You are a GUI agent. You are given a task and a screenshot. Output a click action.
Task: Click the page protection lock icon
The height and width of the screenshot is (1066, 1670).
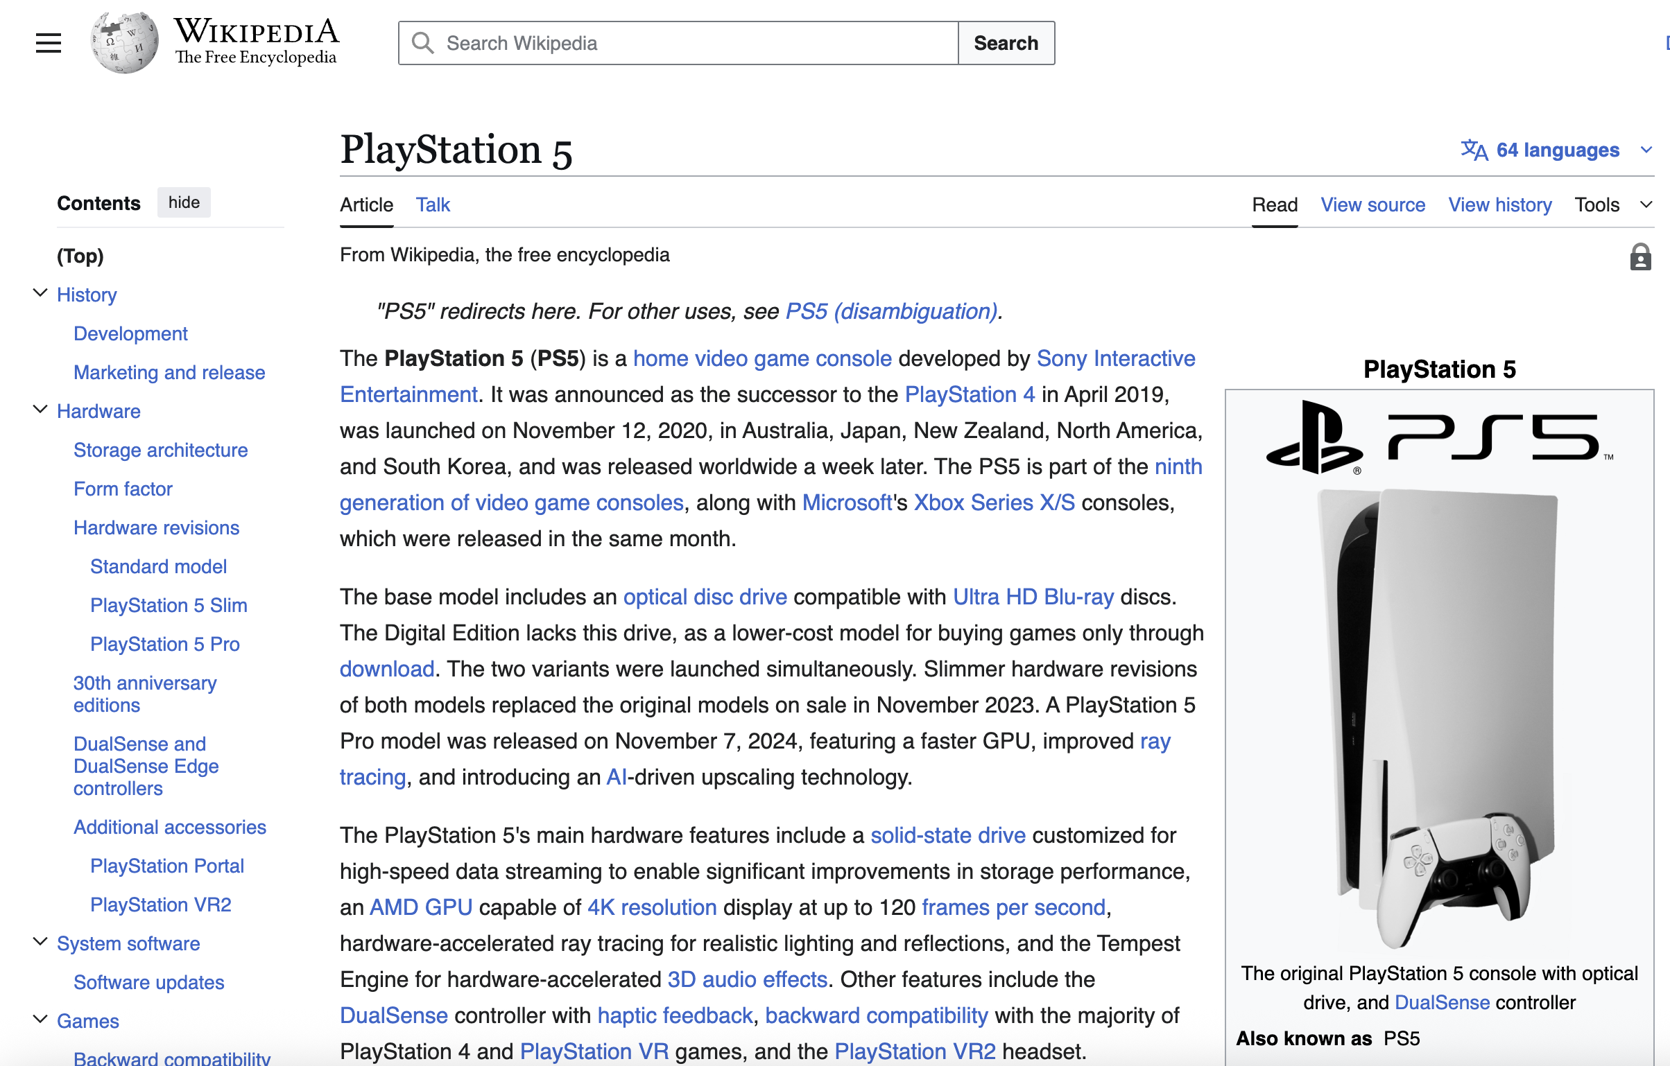tap(1641, 257)
